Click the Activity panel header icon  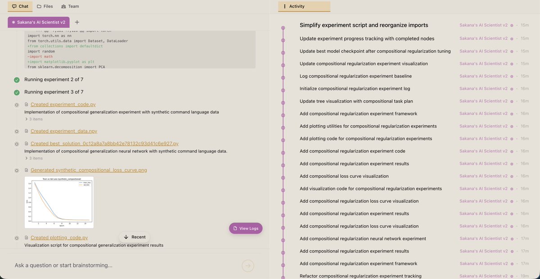pos(284,6)
